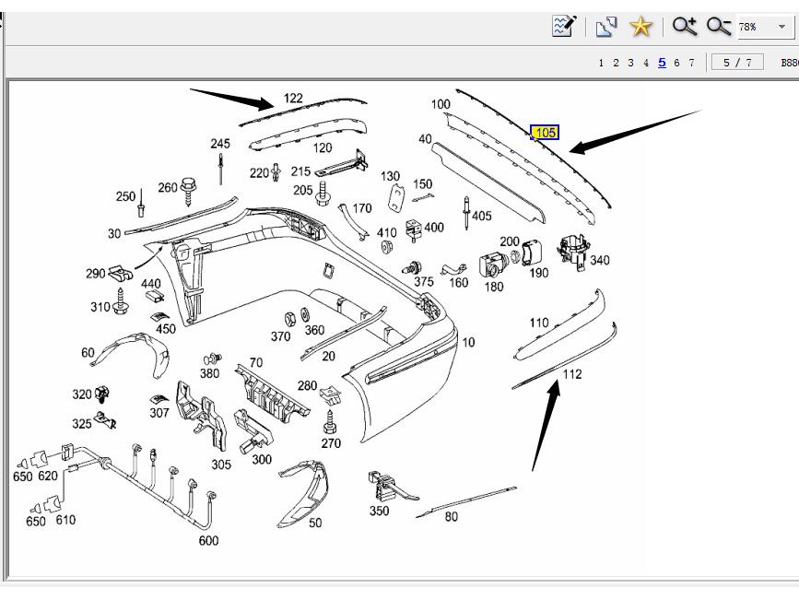This screenshot has height=600, width=799.
Task: Click bumper part number 10
Action: (468, 343)
